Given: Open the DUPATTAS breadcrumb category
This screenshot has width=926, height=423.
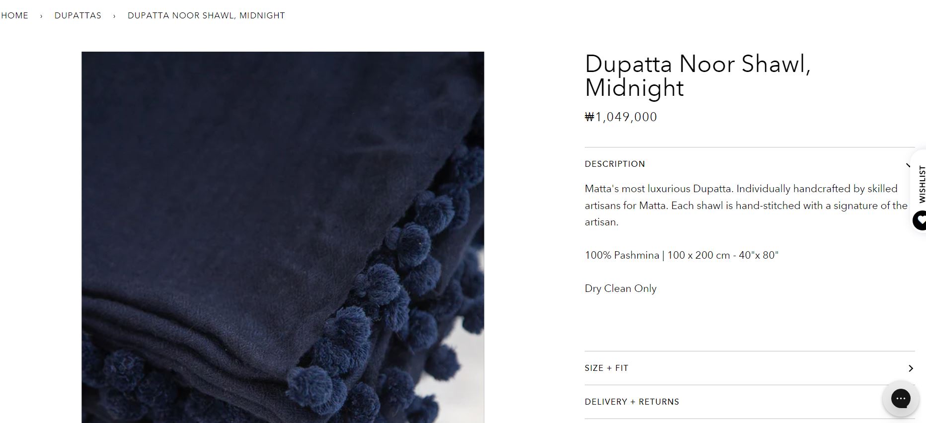Looking at the screenshot, I should pos(78,15).
